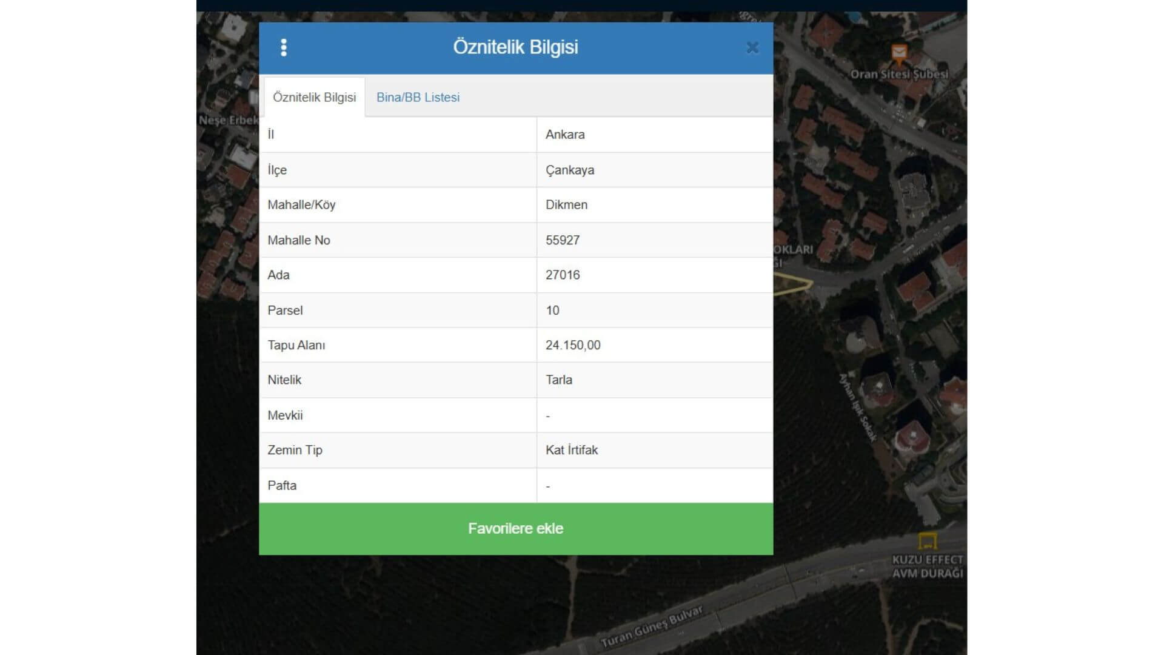Select the Öznitelik Bilgisi tab
This screenshot has width=1164, height=655.
point(314,97)
